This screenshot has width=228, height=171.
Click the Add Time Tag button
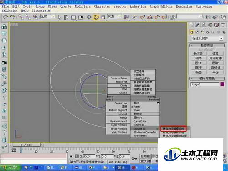pyautogui.click(x=118, y=162)
